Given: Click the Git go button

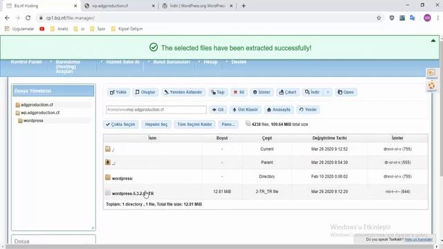Looking at the screenshot, I should tap(218, 109).
